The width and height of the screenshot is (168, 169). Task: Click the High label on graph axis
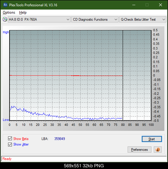pos(6,32)
